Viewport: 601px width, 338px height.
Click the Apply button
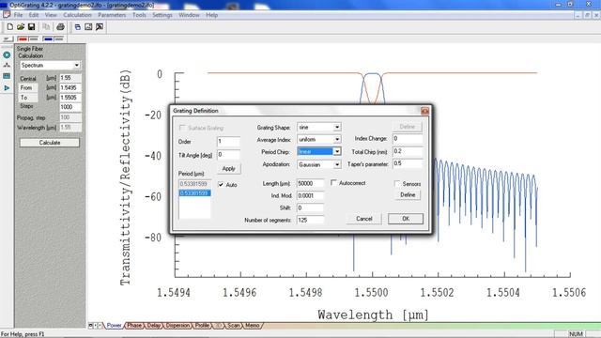[228, 169]
